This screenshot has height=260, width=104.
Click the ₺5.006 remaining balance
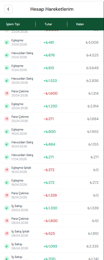[x=92, y=42]
